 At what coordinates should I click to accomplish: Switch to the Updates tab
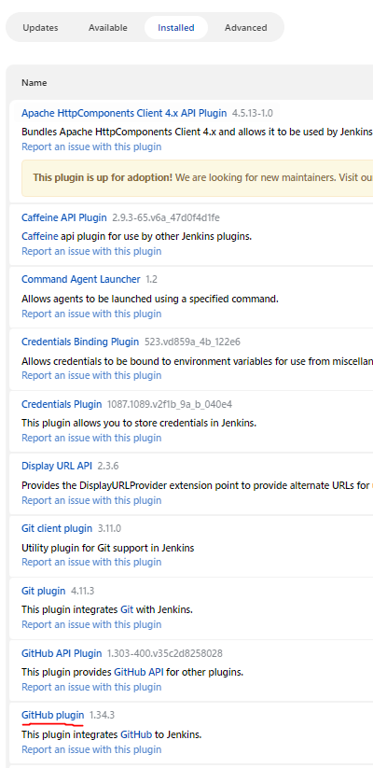tap(40, 27)
